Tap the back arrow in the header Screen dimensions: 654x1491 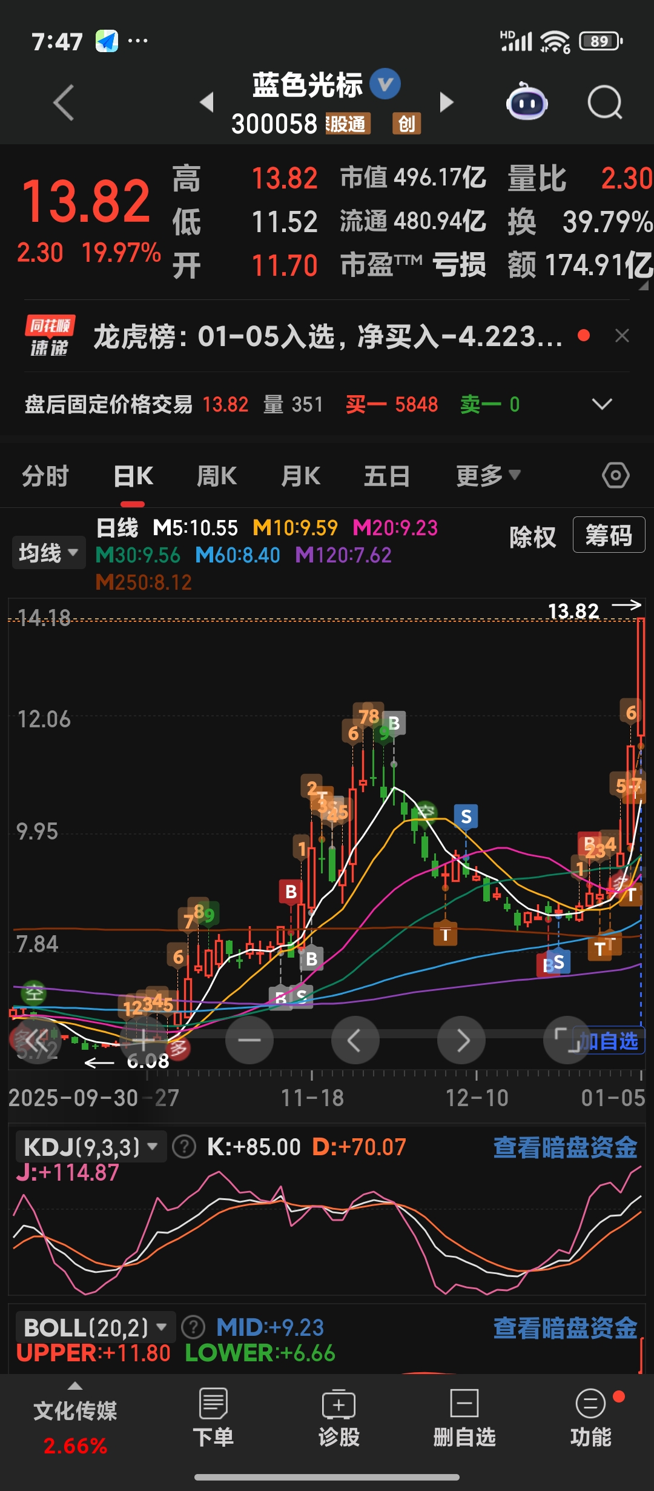[x=64, y=102]
